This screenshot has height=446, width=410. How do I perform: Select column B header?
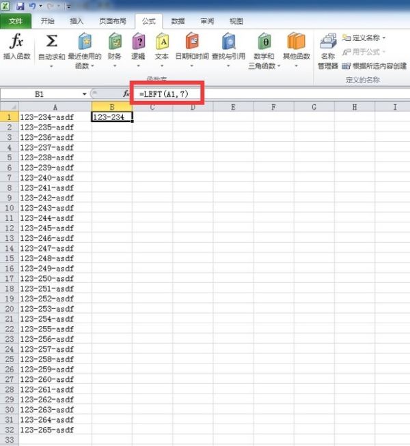click(x=112, y=107)
